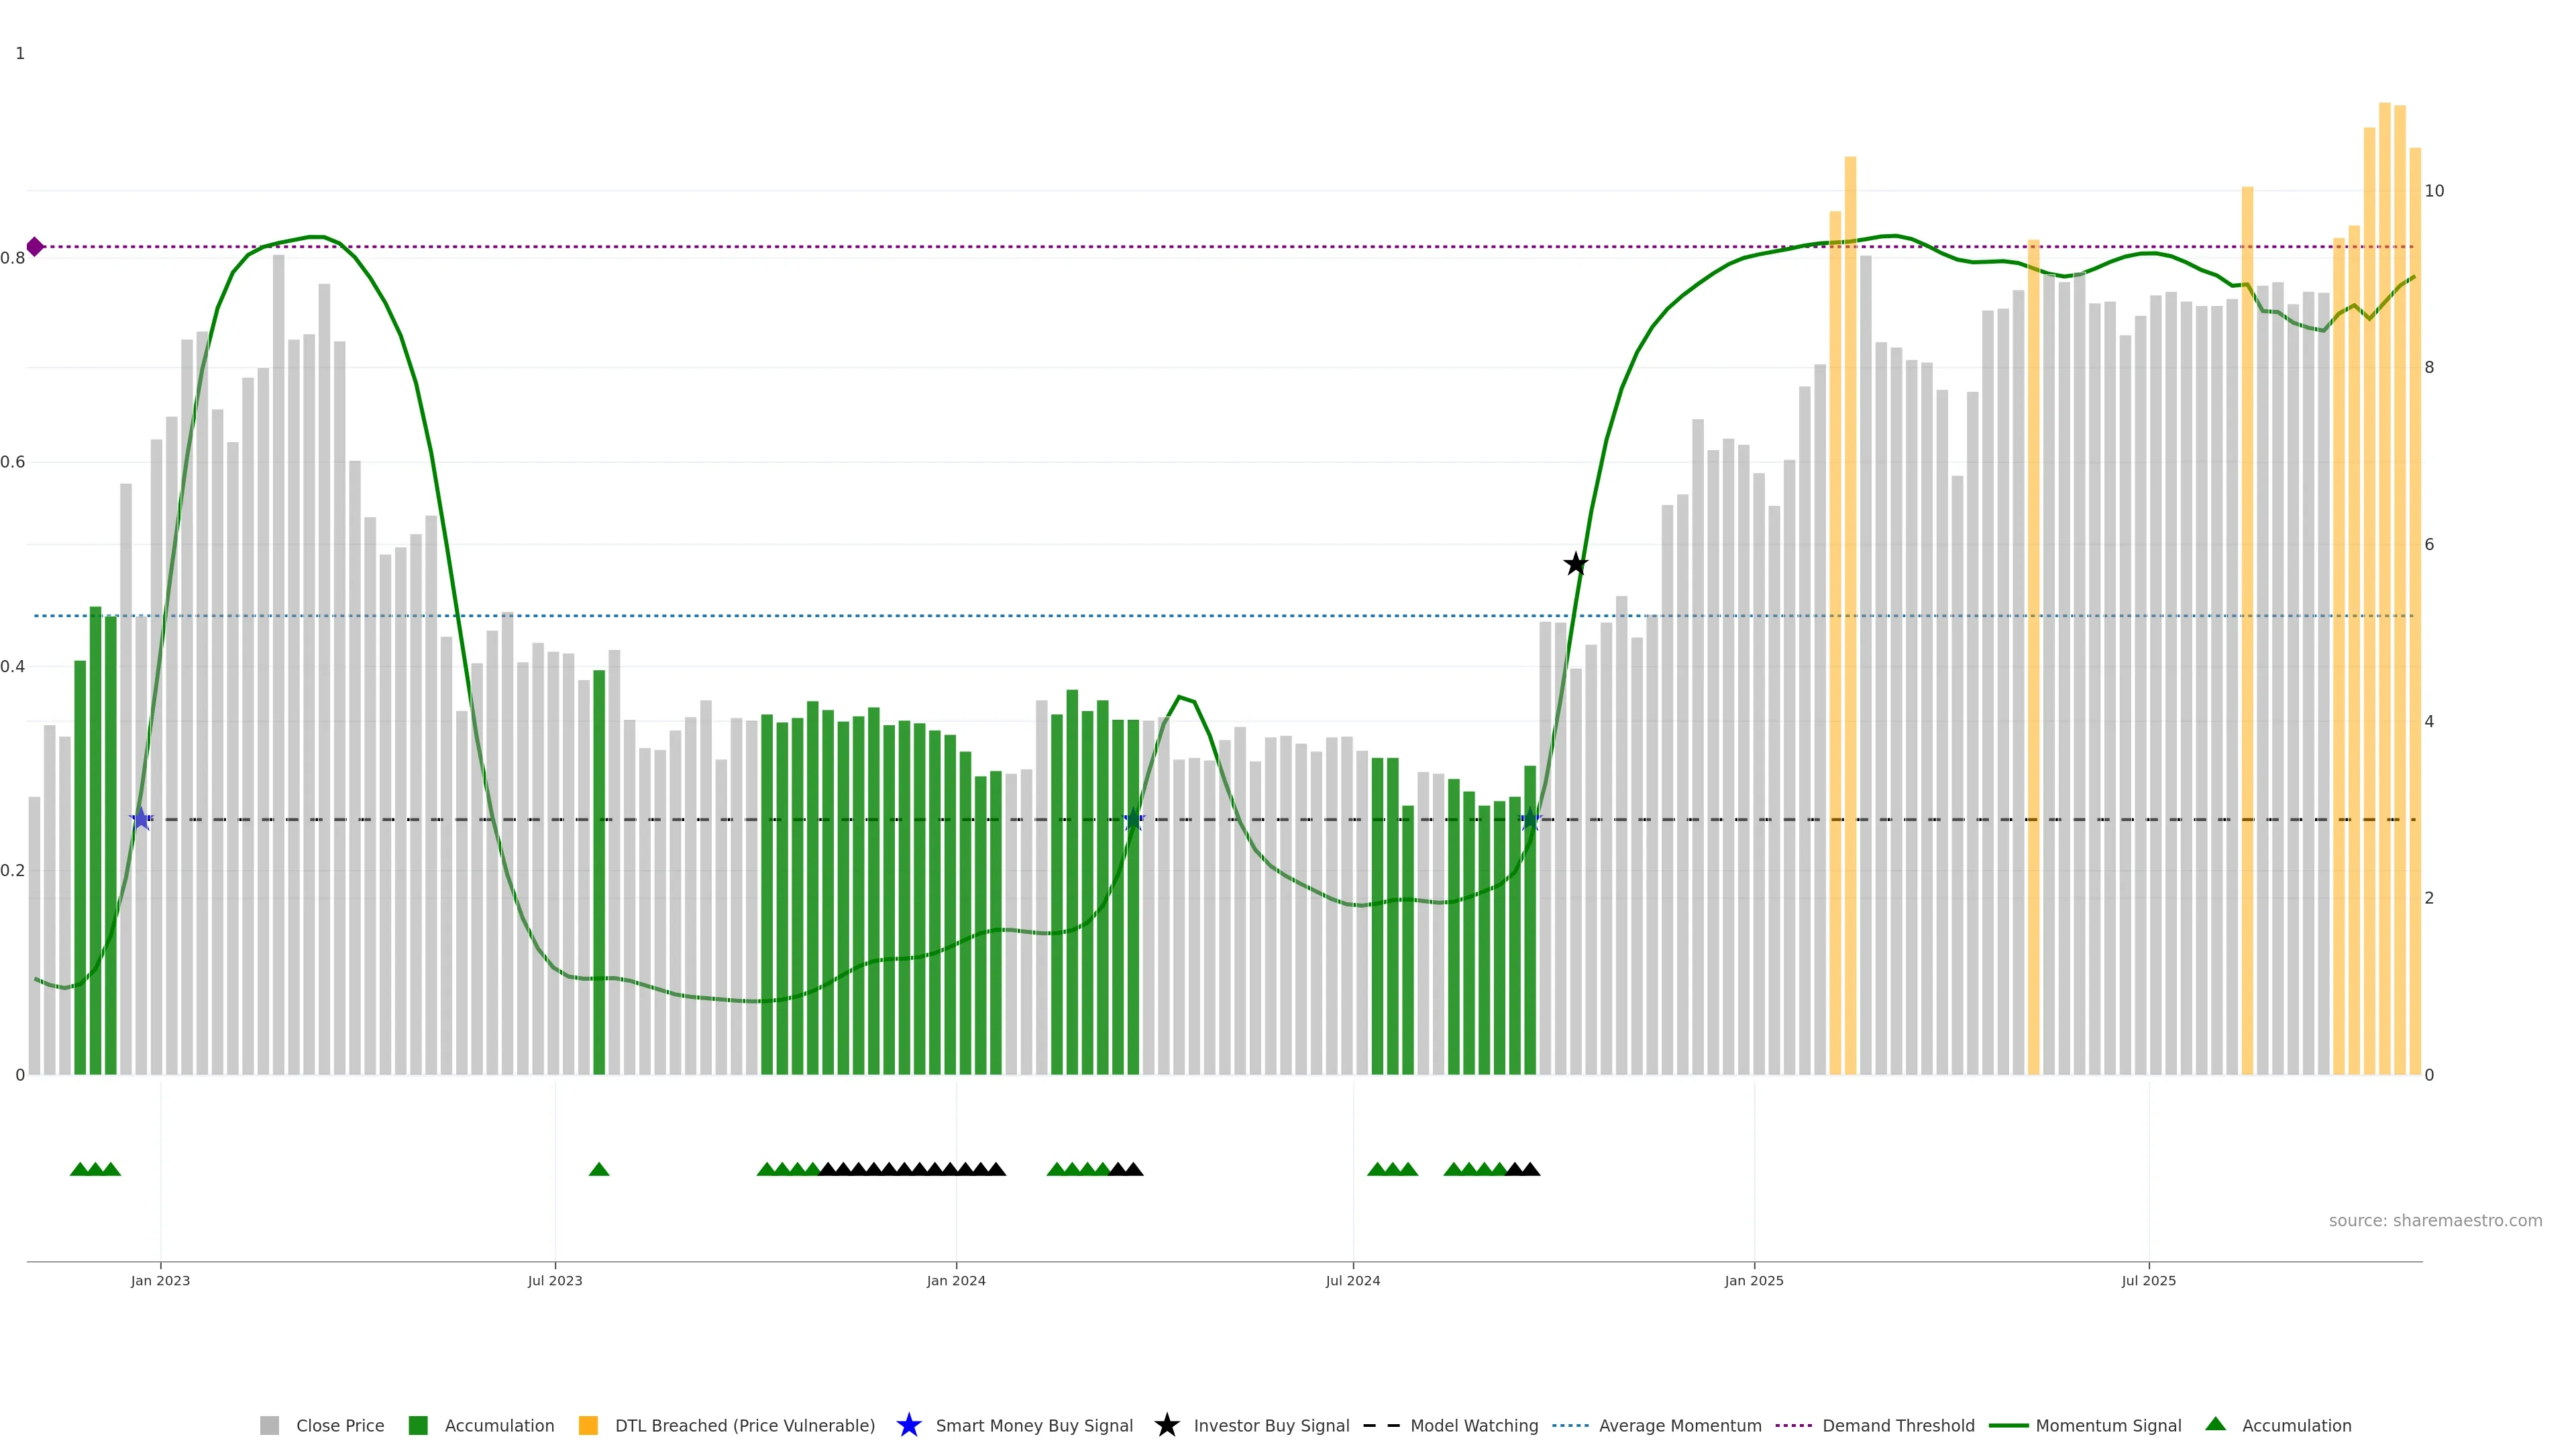2576x1449 pixels.
Task: Click the left axis value 0.6
Action: 13,462
